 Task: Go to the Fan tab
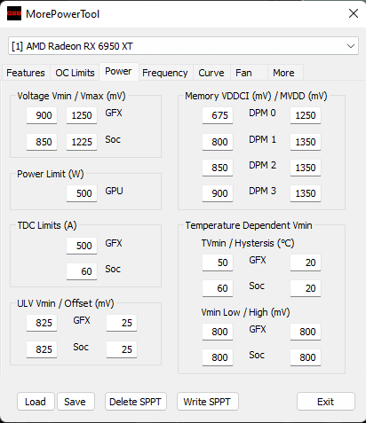pos(243,73)
